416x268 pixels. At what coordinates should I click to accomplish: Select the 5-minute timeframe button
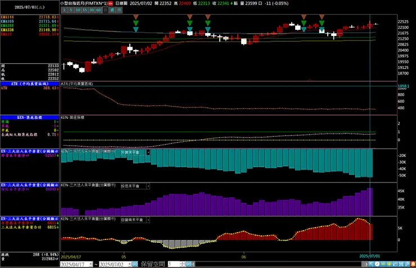71,10
